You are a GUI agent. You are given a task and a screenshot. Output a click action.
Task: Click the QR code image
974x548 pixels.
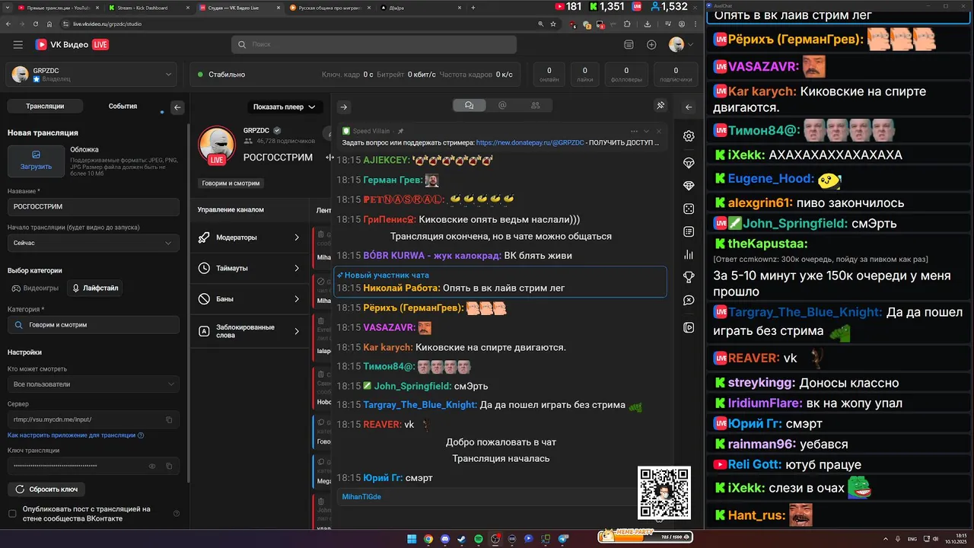(664, 493)
